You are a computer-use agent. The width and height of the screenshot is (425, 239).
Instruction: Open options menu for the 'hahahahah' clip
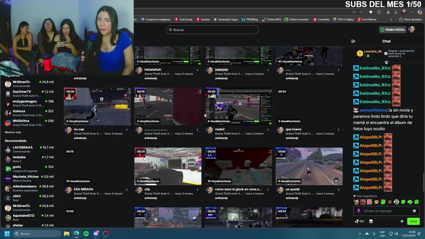tap(198, 70)
